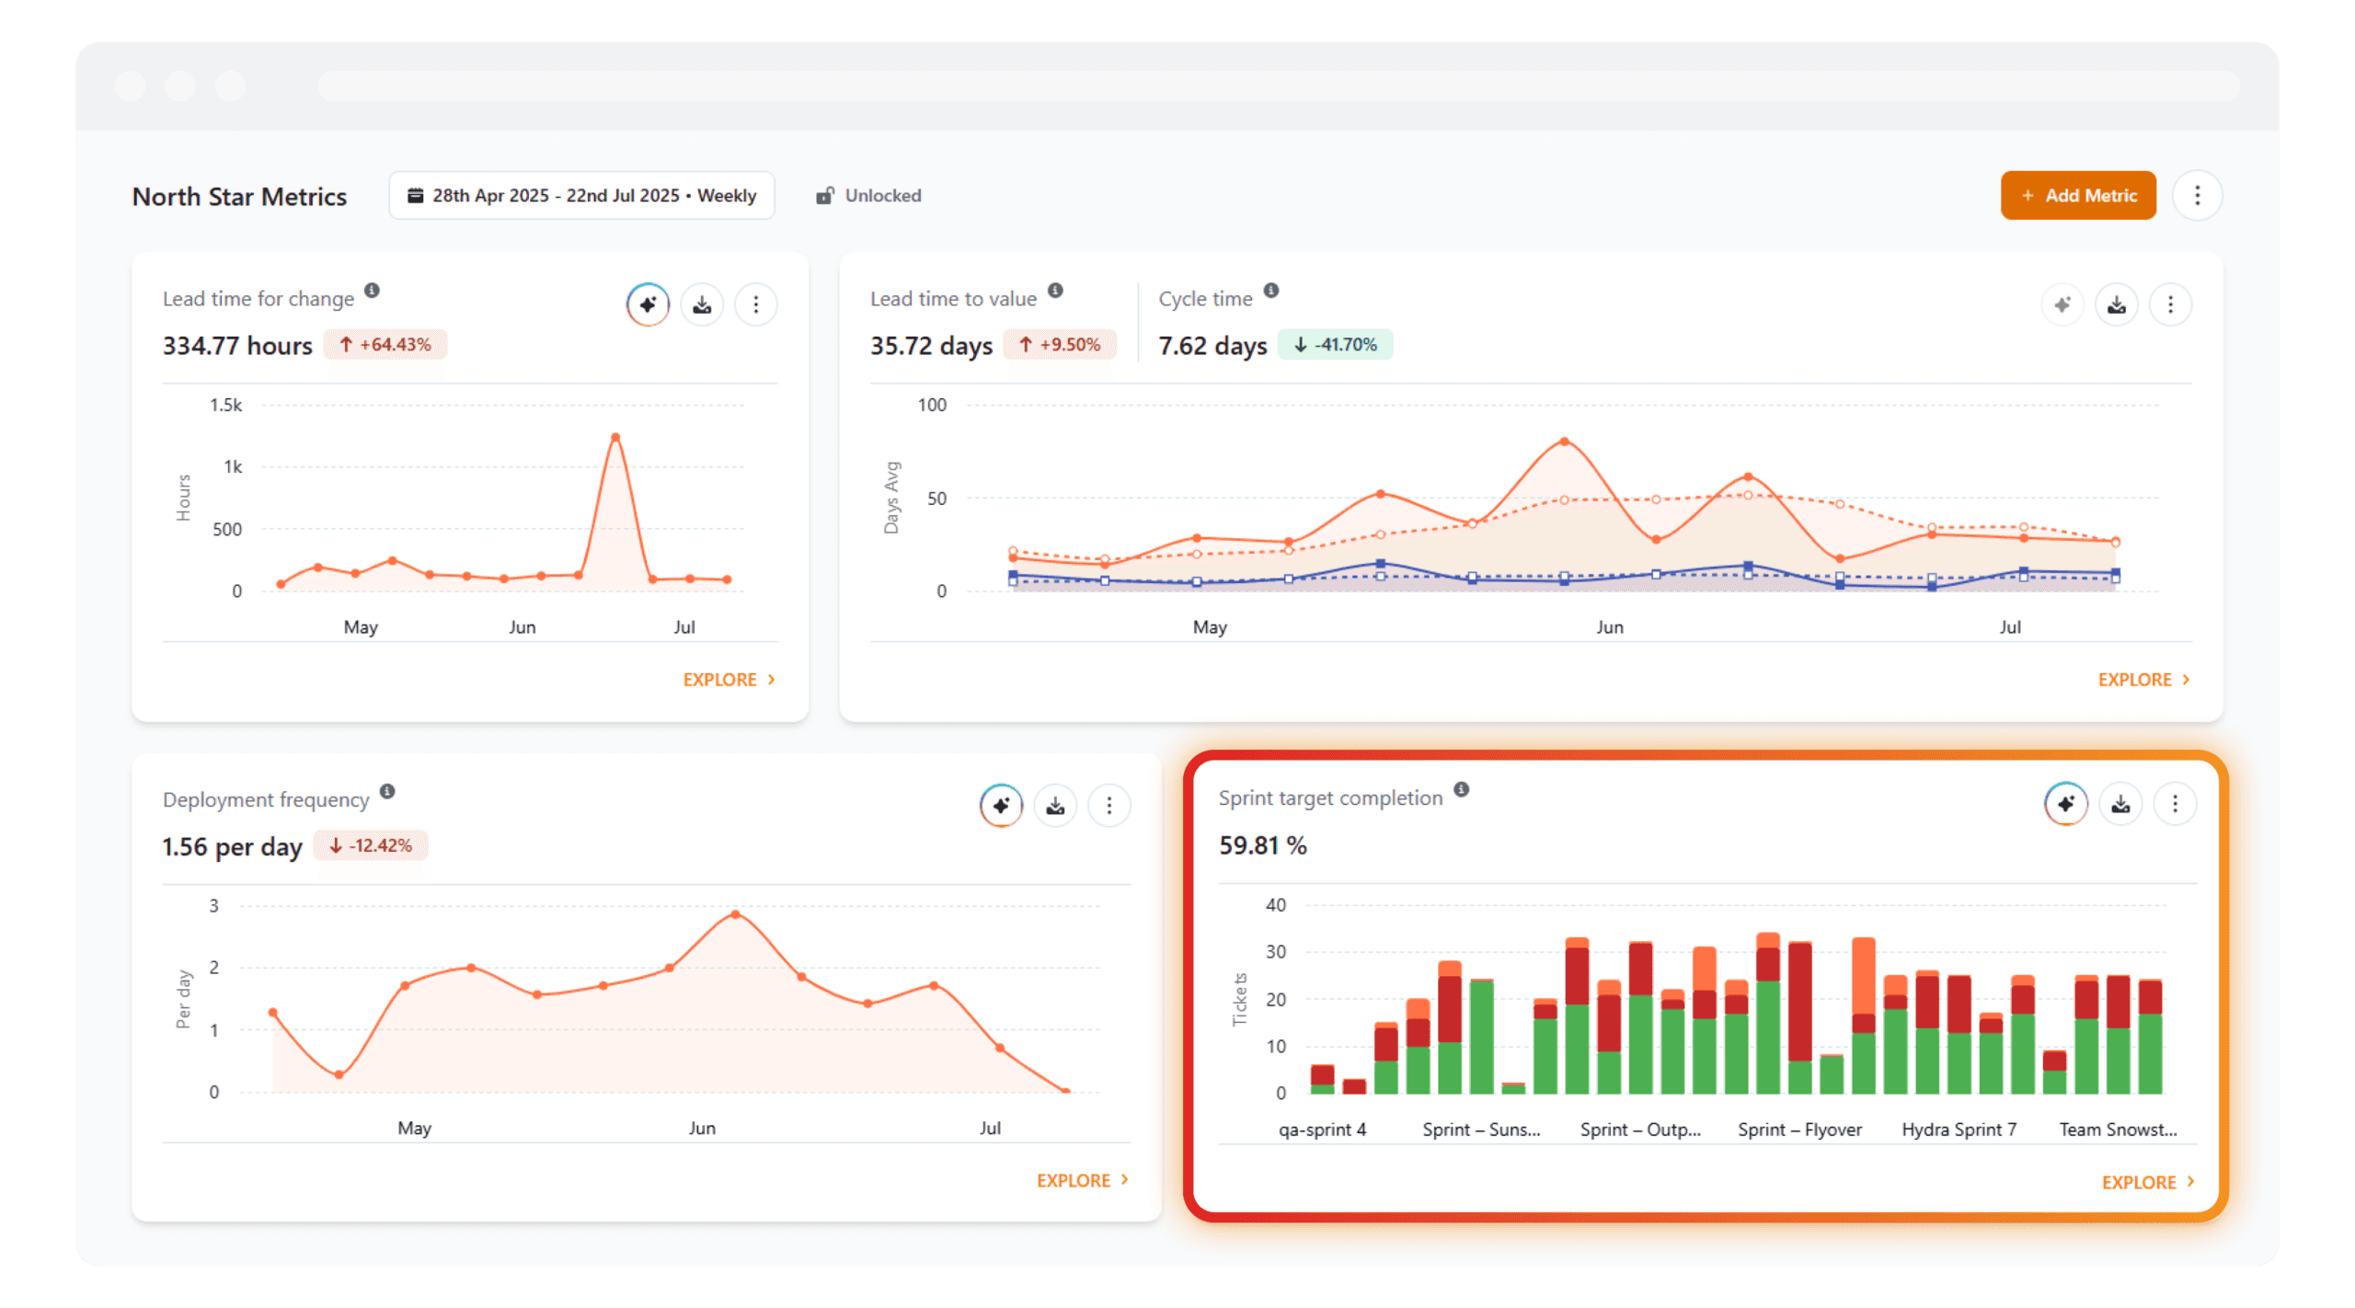Open dashboard three-dot menu beside Add Metric
Viewport: 2355px width, 1308px height.
[2197, 196]
